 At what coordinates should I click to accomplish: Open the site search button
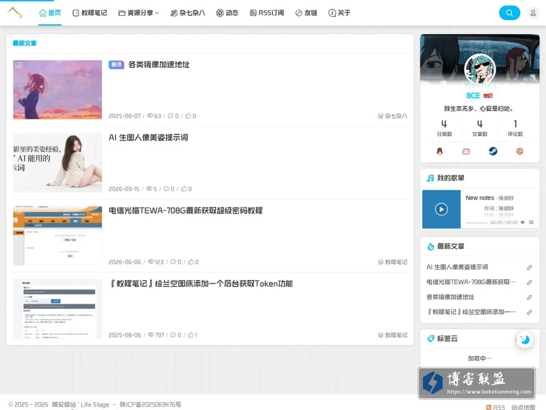[510, 13]
